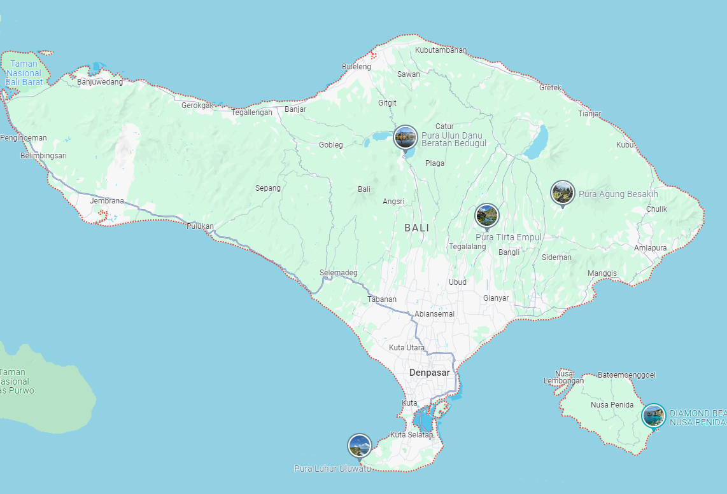Select the Pura Agung Besakih photo marker
Viewport: 727px width, 494px height.
[x=562, y=193]
